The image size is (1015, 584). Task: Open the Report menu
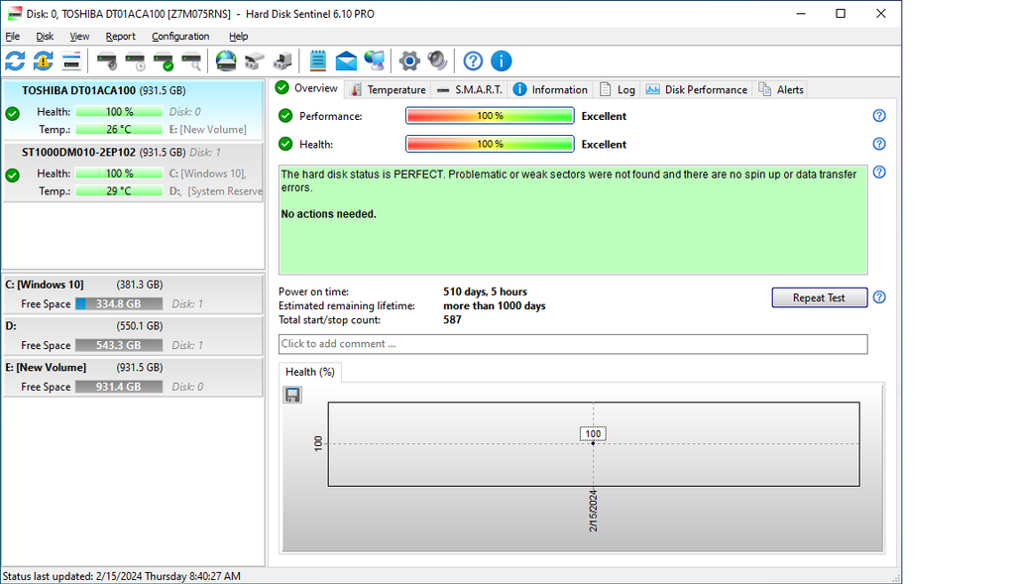pos(120,37)
